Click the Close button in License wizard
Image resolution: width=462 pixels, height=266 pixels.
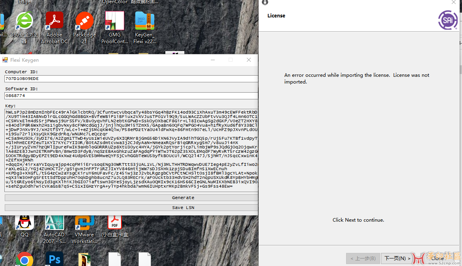pyautogui.click(x=437, y=258)
